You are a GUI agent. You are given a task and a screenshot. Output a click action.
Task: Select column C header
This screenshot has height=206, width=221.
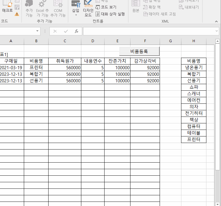tap(65, 41)
